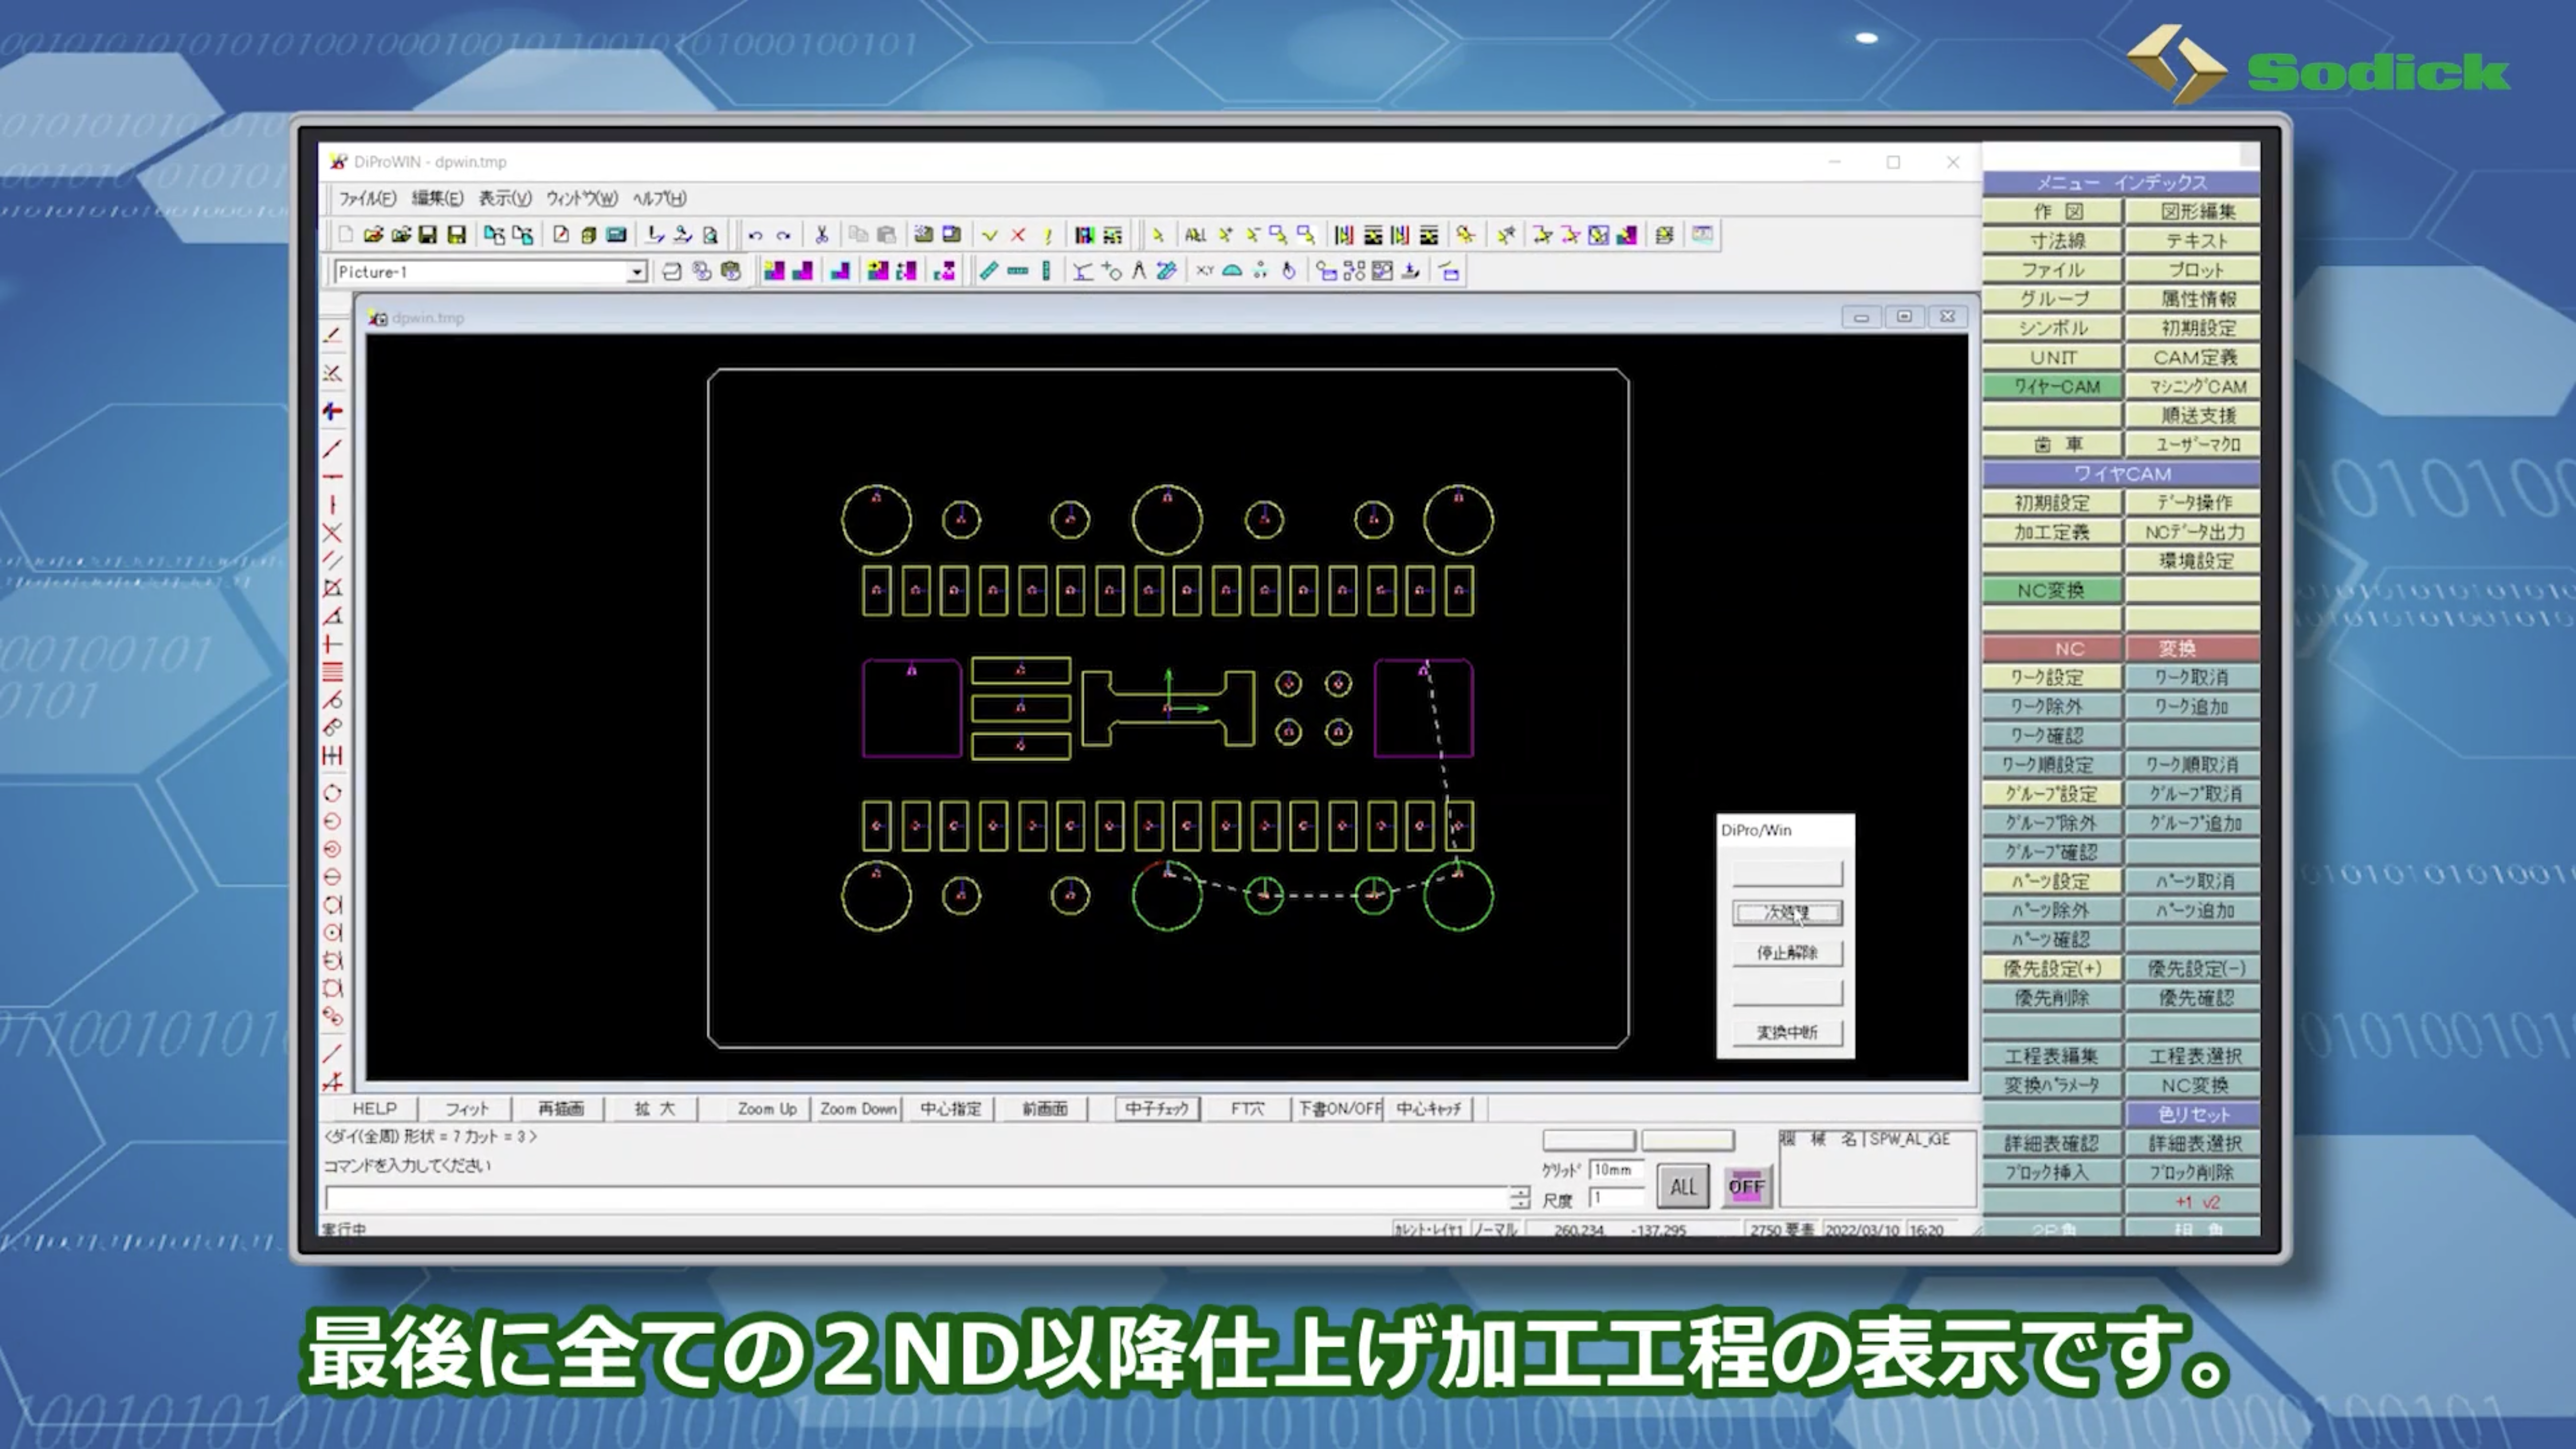
Task: Toggle the 中子チェック button
Action: coord(1157,1108)
